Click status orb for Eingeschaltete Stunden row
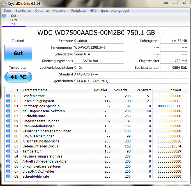This screenshot has width=191, height=186. [x=8, y=121]
